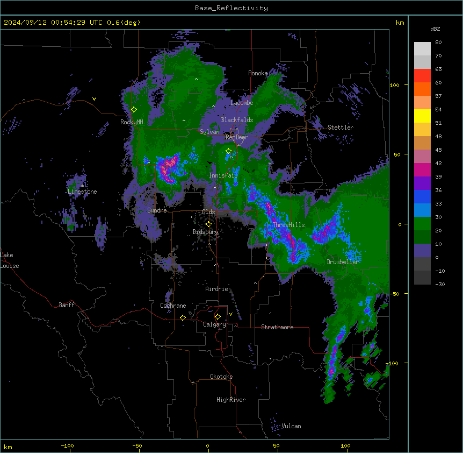The width and height of the screenshot is (463, 453).
Task: Click the RockyMH label
Action: click(132, 122)
